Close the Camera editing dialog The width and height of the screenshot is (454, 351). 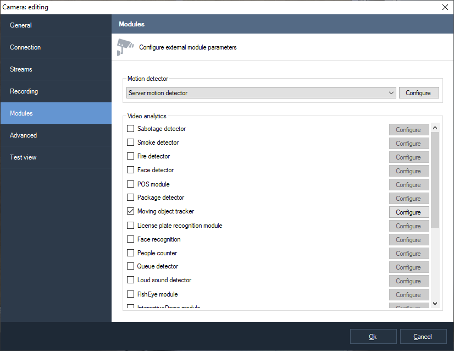coord(445,7)
